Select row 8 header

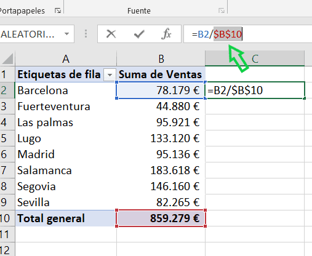pos(7,186)
